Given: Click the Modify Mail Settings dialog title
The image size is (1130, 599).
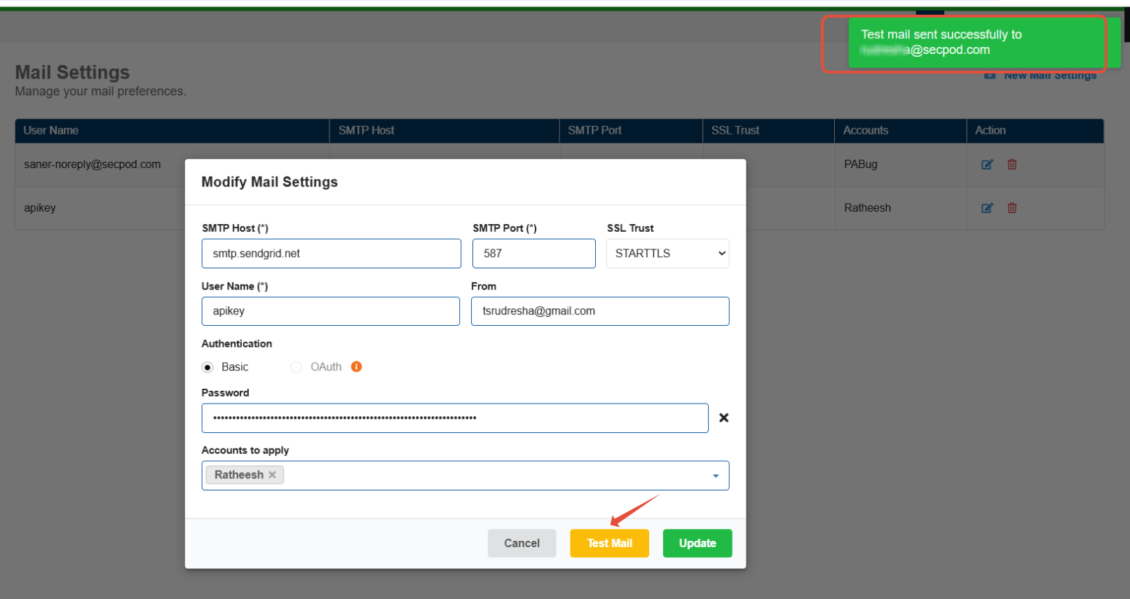Looking at the screenshot, I should tap(270, 182).
